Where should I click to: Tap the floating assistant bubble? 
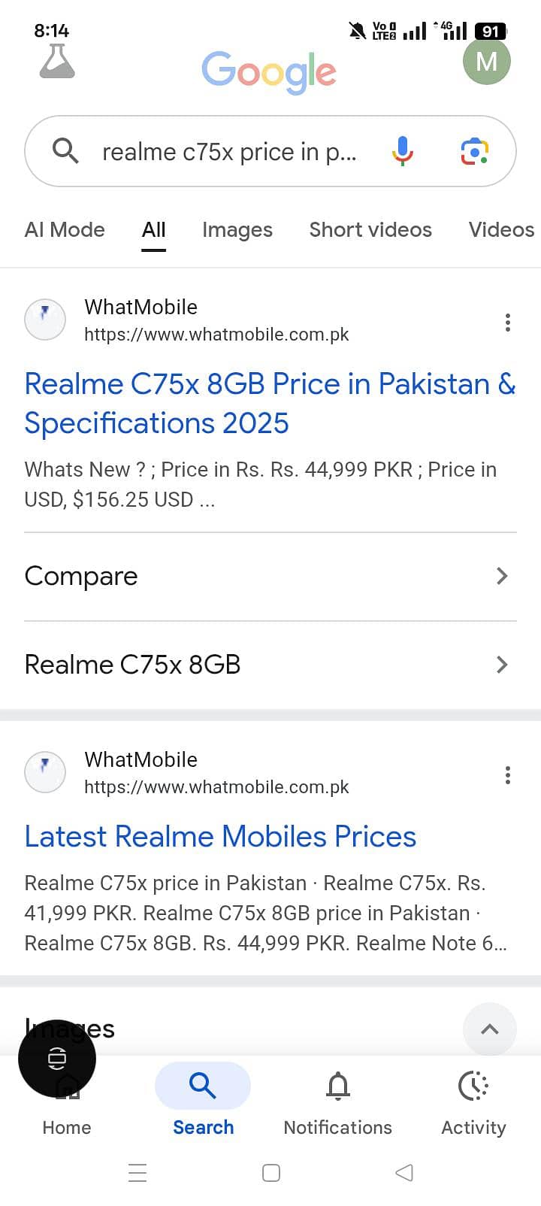point(56,1058)
